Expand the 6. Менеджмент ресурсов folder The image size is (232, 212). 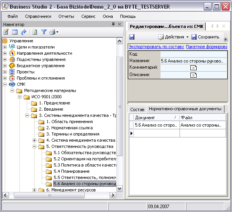click(x=34, y=190)
